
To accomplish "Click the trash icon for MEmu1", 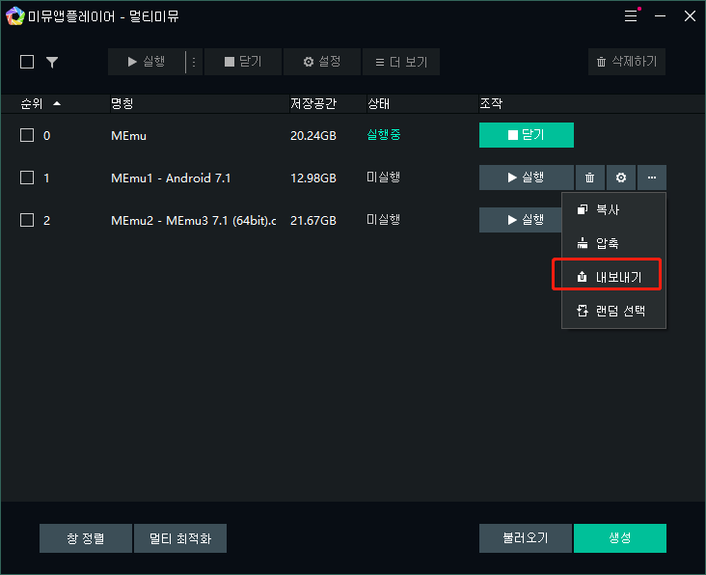I will point(589,178).
